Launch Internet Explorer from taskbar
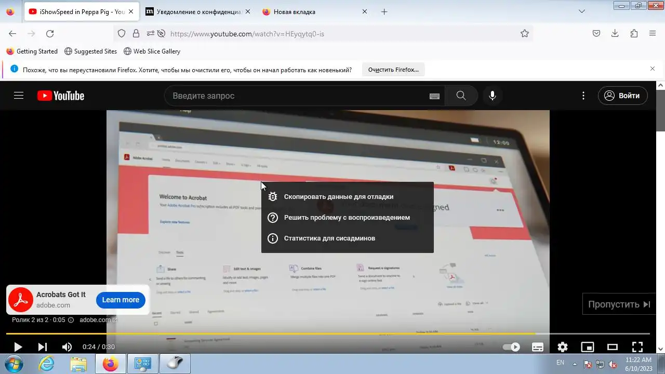 [47, 364]
